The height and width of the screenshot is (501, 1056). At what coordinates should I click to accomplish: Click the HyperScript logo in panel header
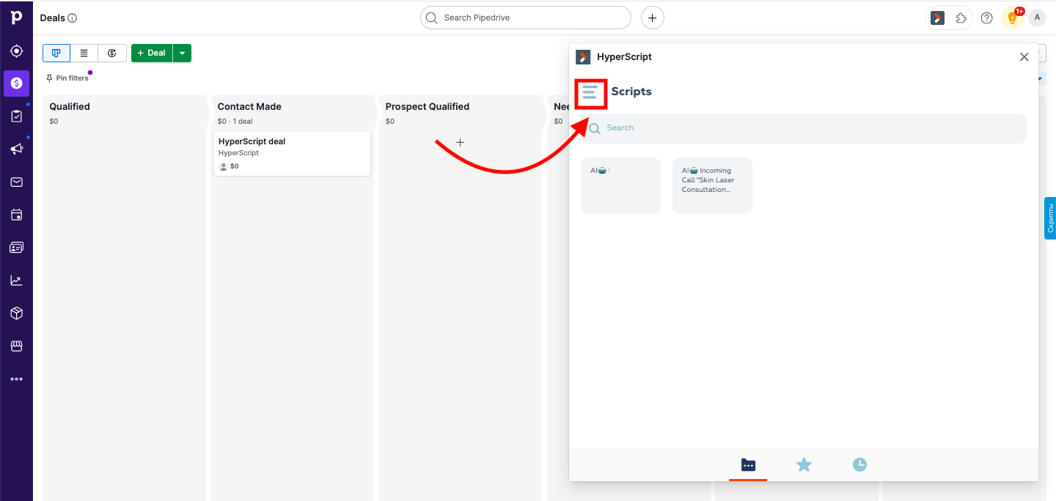(x=583, y=57)
